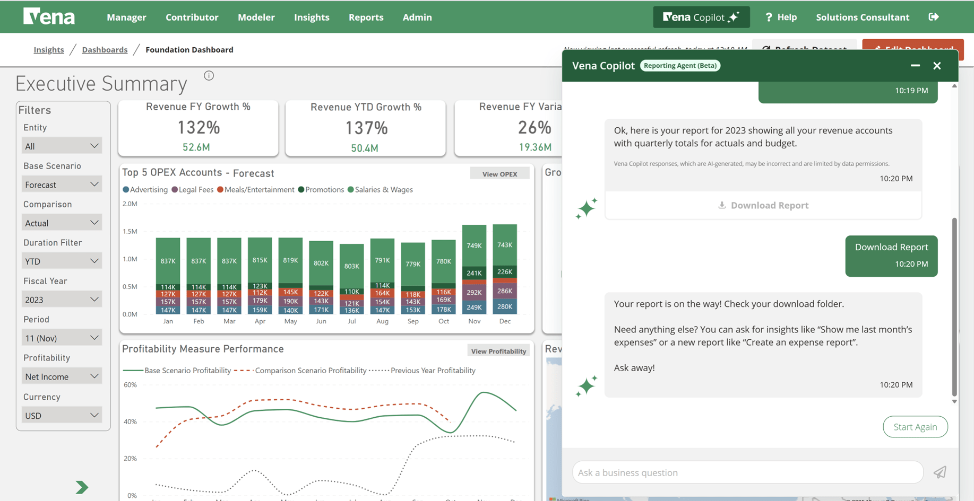Viewport: 974px width, 501px height.
Task: Click the Vena logo in header
Action: pyautogui.click(x=49, y=17)
